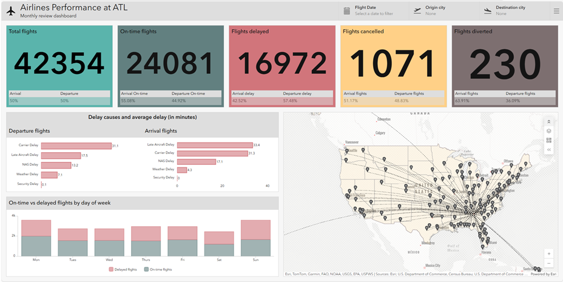Open the Destination city selector
The width and height of the screenshot is (563, 282).
(514, 11)
